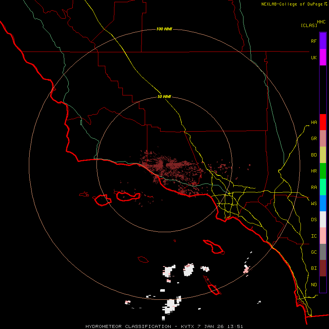Click the RA legend label

(x=314, y=188)
